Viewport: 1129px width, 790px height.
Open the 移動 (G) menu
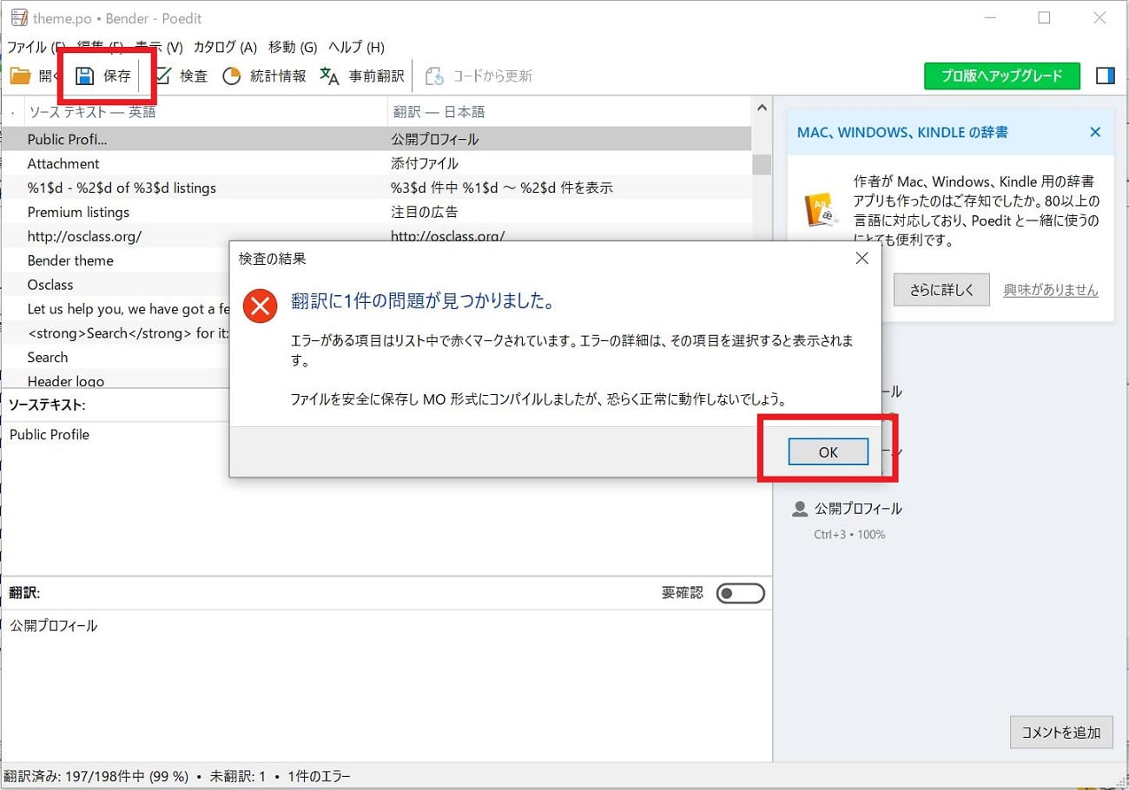tap(293, 48)
